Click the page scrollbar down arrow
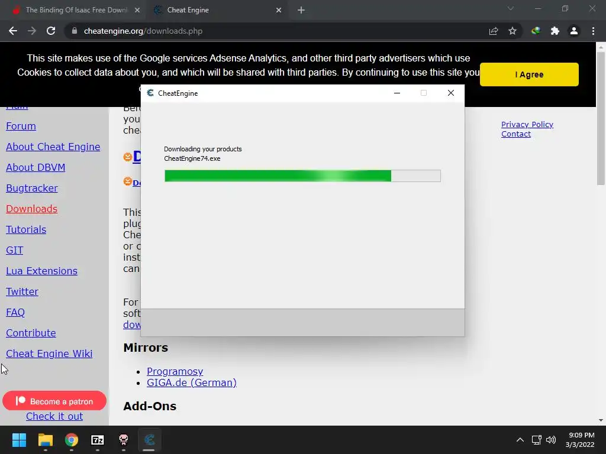The width and height of the screenshot is (606, 454). pos(601,420)
